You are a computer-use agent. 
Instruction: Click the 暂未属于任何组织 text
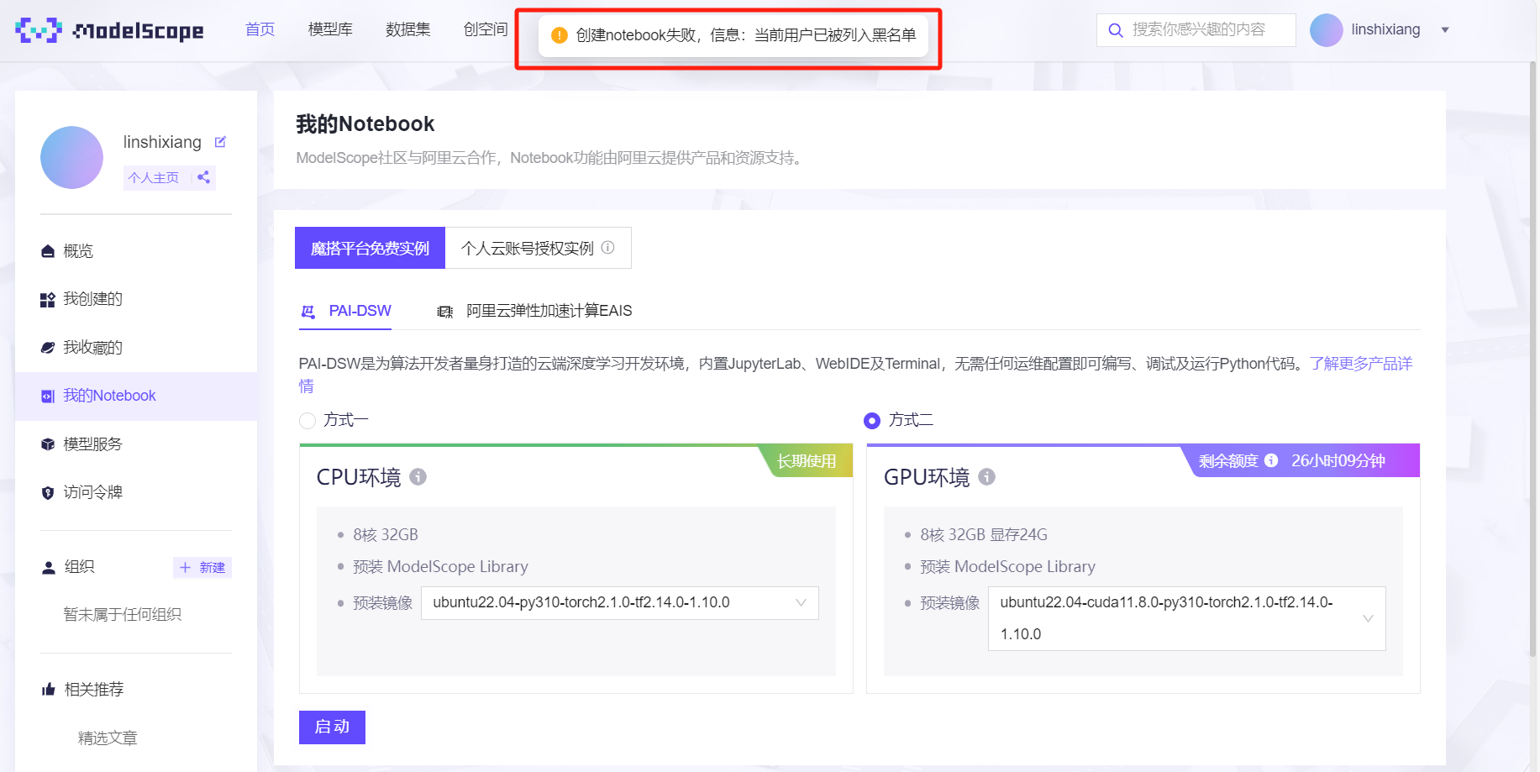123,615
